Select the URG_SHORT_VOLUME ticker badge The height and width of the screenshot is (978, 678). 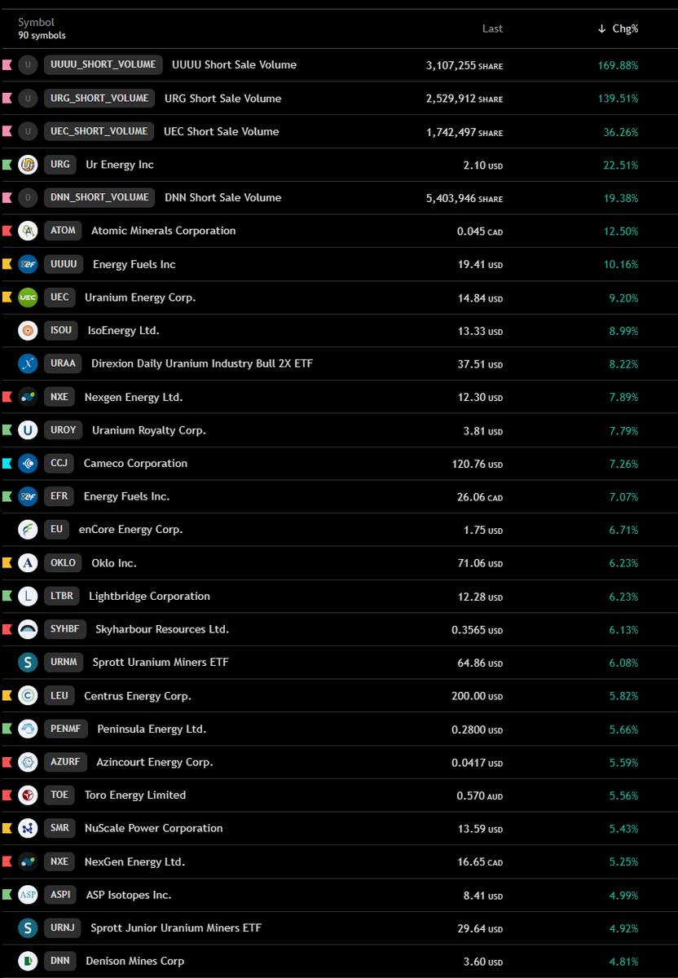tap(99, 99)
